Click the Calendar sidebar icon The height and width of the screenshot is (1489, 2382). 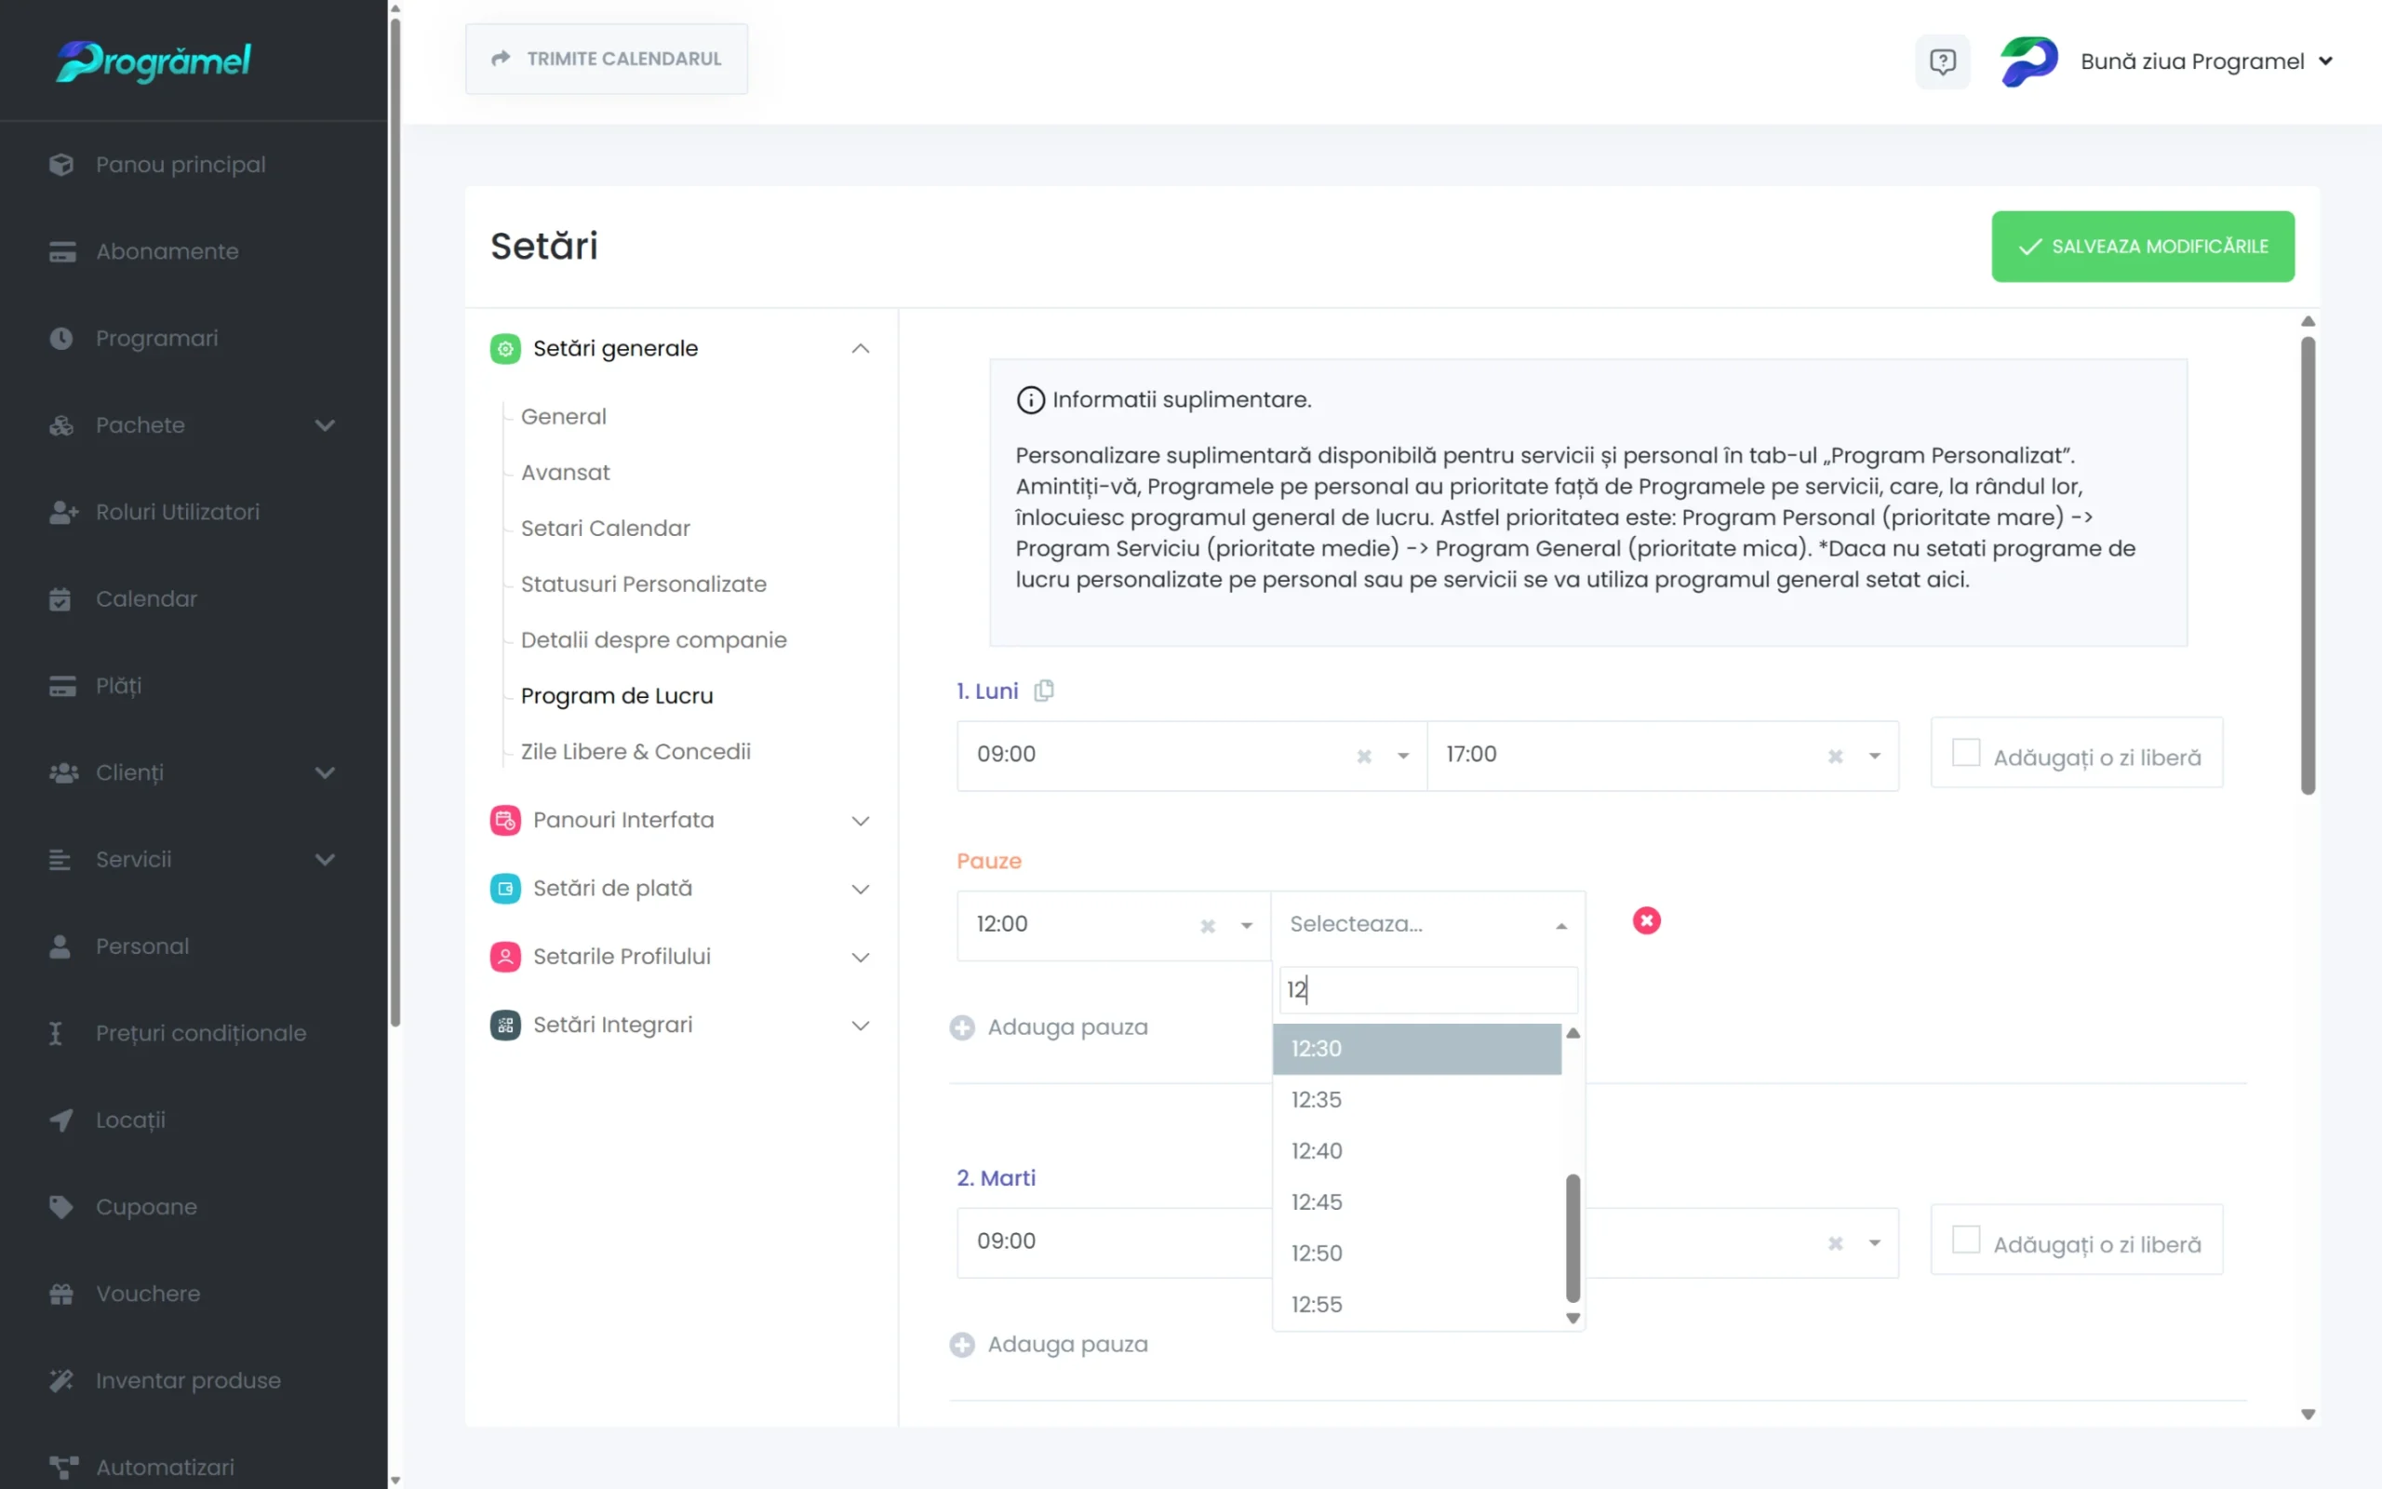61,598
